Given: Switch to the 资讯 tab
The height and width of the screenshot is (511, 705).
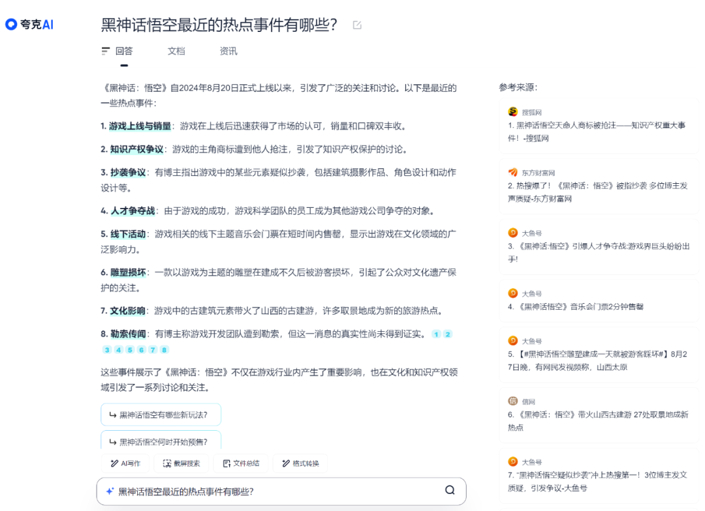Looking at the screenshot, I should pyautogui.click(x=228, y=51).
